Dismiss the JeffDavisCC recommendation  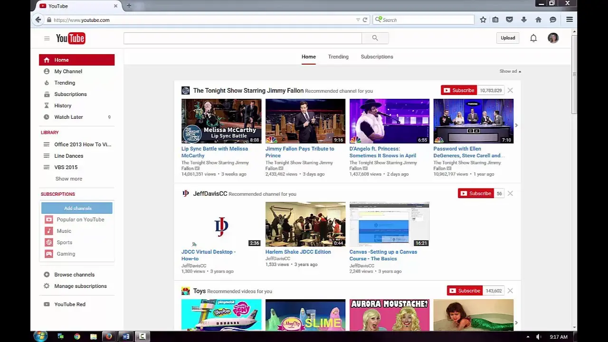pyautogui.click(x=510, y=193)
